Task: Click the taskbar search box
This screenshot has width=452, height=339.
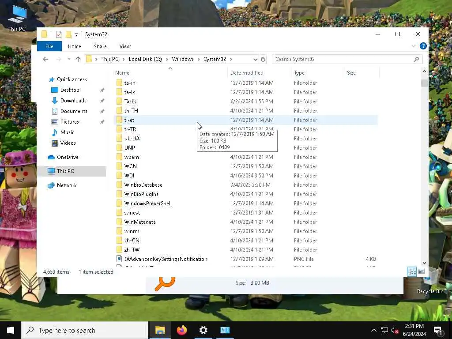Action: [x=85, y=330]
